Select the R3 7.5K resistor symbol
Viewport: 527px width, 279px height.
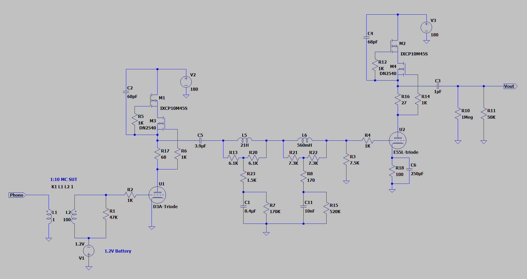click(x=346, y=160)
